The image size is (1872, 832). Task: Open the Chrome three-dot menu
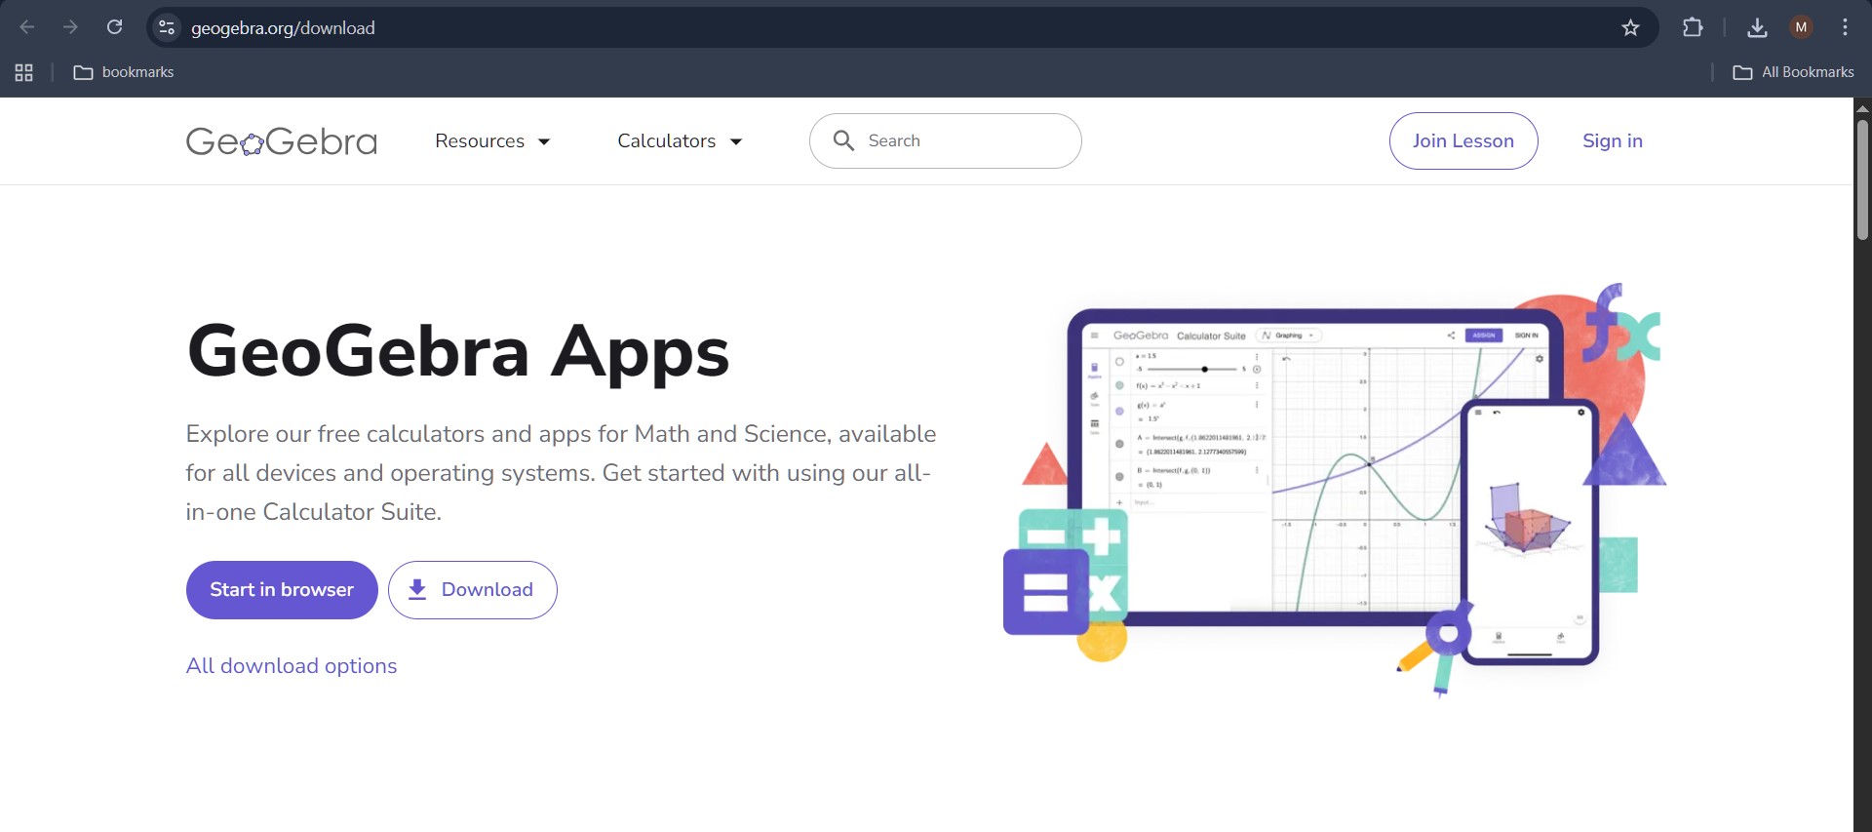pos(1845,27)
